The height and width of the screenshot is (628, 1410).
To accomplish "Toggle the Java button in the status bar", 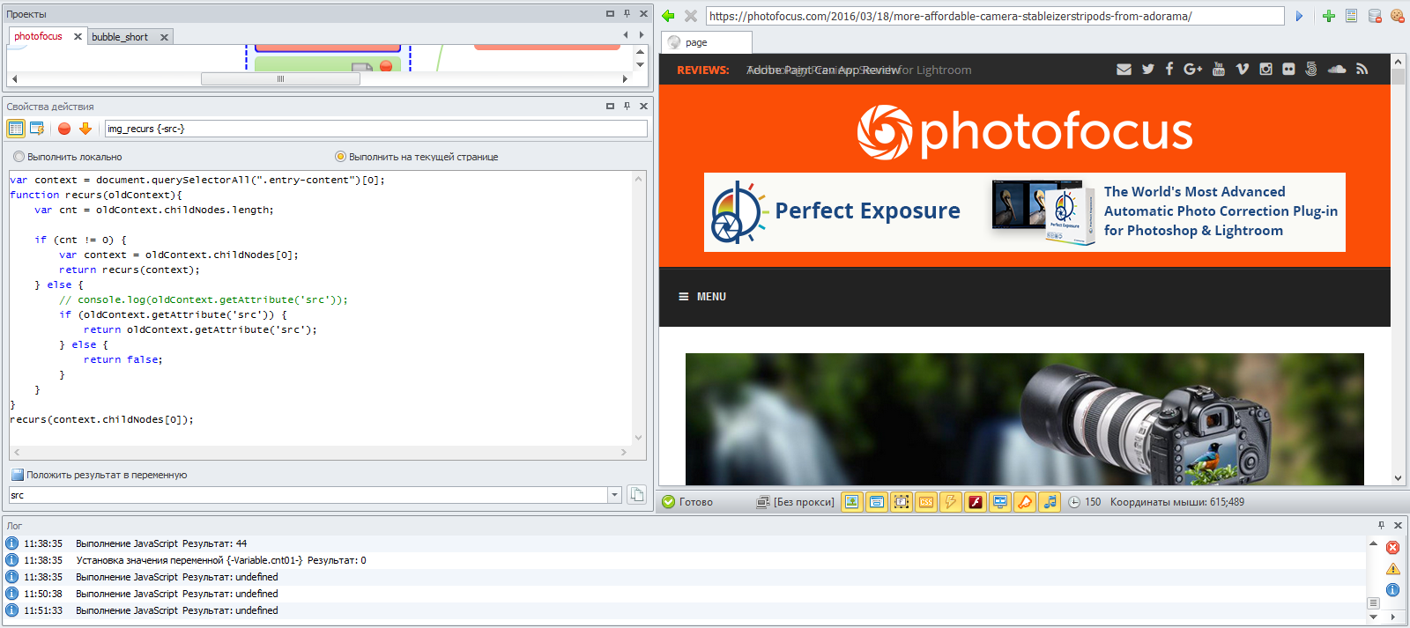I will (x=1025, y=502).
